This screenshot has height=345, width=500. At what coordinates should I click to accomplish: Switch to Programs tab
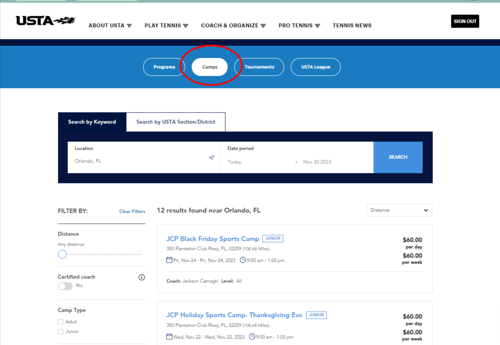pyautogui.click(x=164, y=67)
